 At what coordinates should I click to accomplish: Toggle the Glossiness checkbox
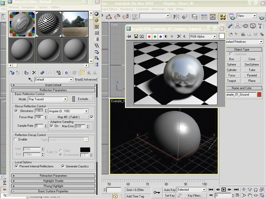point(16,111)
